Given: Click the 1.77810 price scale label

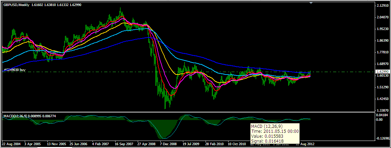Looking at the screenshot, I should click(383, 52).
